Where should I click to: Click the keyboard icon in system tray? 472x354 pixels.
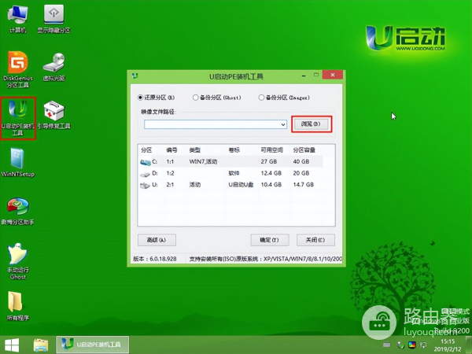387,345
